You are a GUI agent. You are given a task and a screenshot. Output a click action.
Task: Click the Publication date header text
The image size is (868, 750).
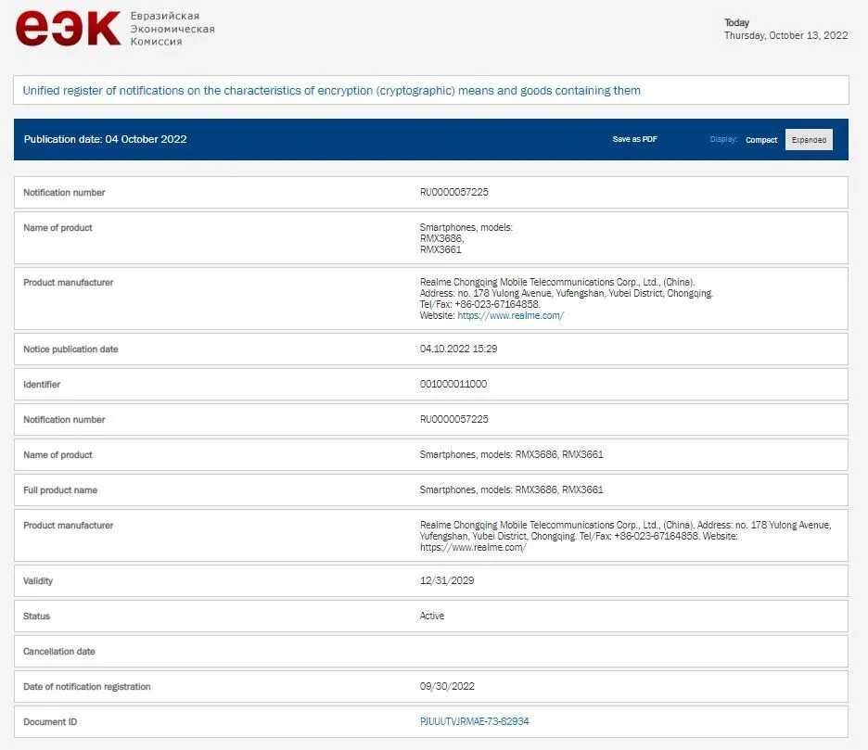105,139
